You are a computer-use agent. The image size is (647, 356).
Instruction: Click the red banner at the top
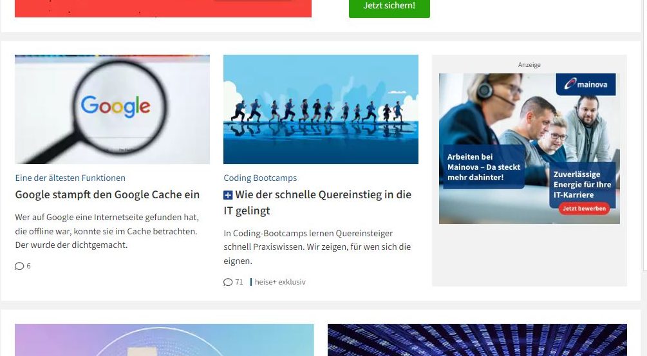tap(163, 8)
